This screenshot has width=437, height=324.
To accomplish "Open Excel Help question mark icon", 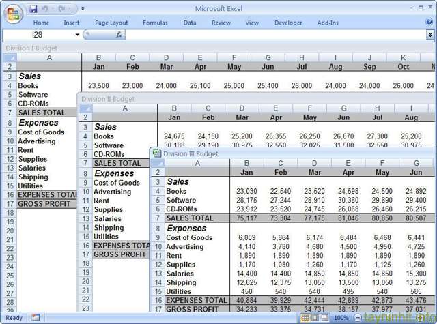I will pos(429,23).
